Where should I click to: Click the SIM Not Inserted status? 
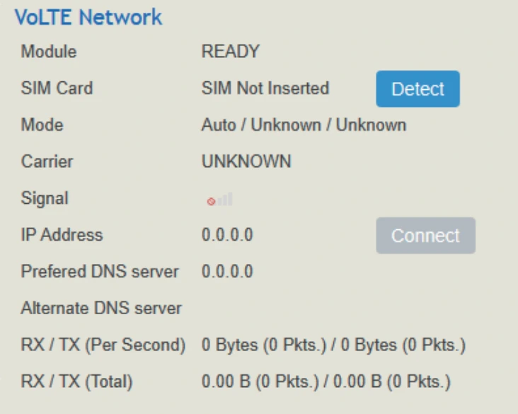[265, 88]
